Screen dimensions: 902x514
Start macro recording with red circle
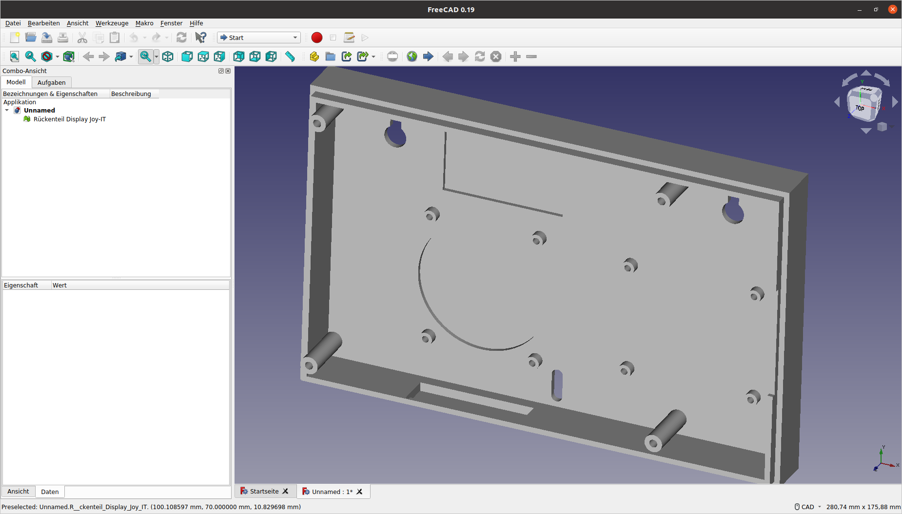click(317, 38)
